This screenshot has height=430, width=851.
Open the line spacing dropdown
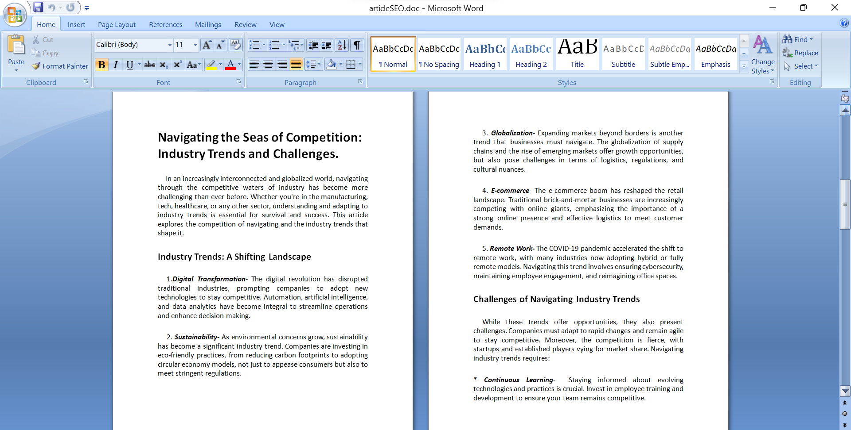313,65
